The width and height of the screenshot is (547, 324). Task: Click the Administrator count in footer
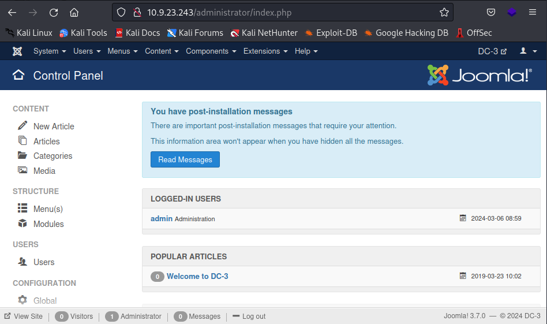coord(111,316)
